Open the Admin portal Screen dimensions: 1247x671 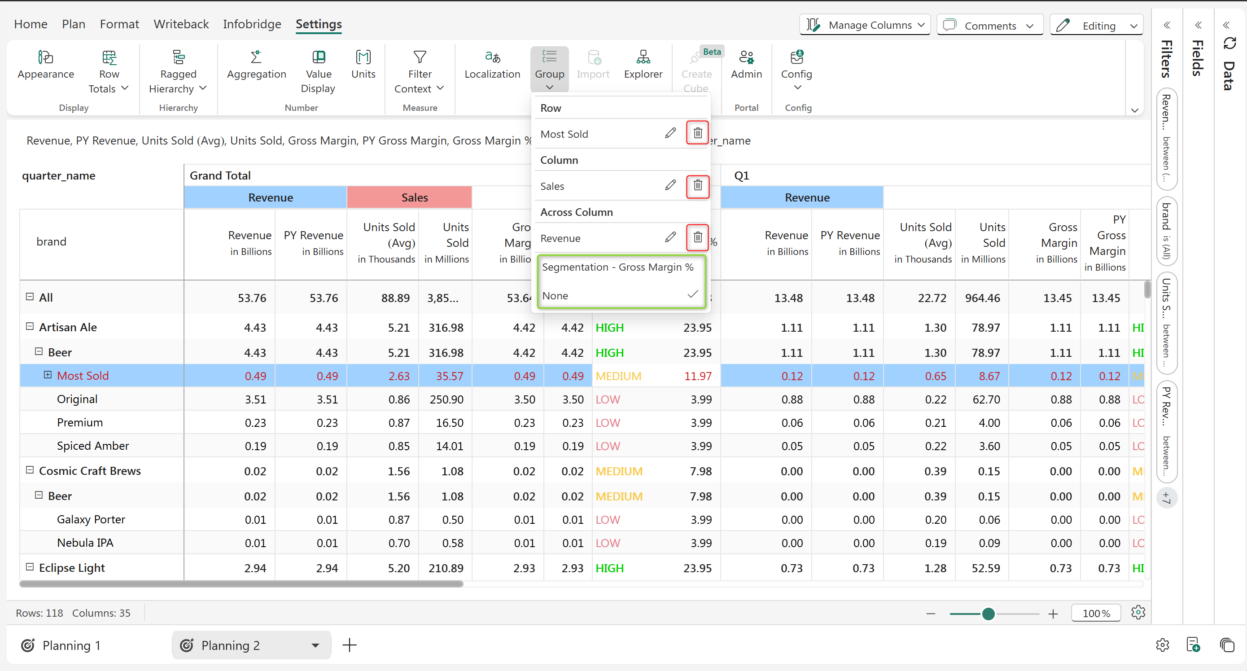pos(745,66)
